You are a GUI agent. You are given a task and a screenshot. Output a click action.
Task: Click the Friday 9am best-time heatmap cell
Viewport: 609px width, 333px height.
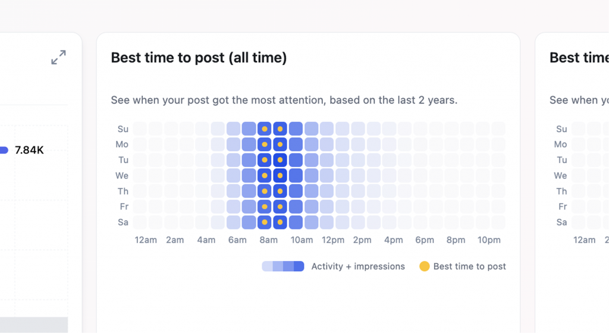pyautogui.click(x=280, y=206)
